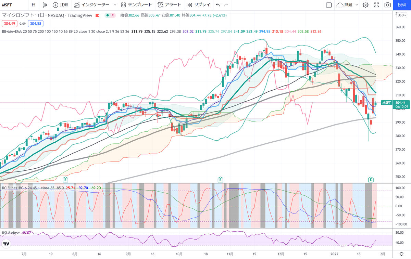Click the red ≈ data status icon

(113, 15)
